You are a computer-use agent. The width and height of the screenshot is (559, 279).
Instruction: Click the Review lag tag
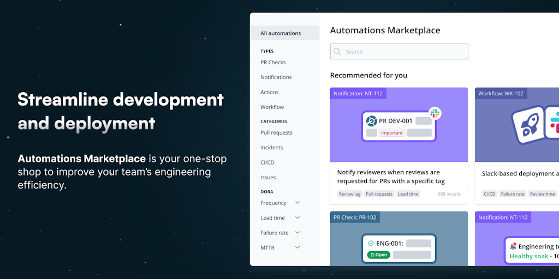pyautogui.click(x=349, y=194)
